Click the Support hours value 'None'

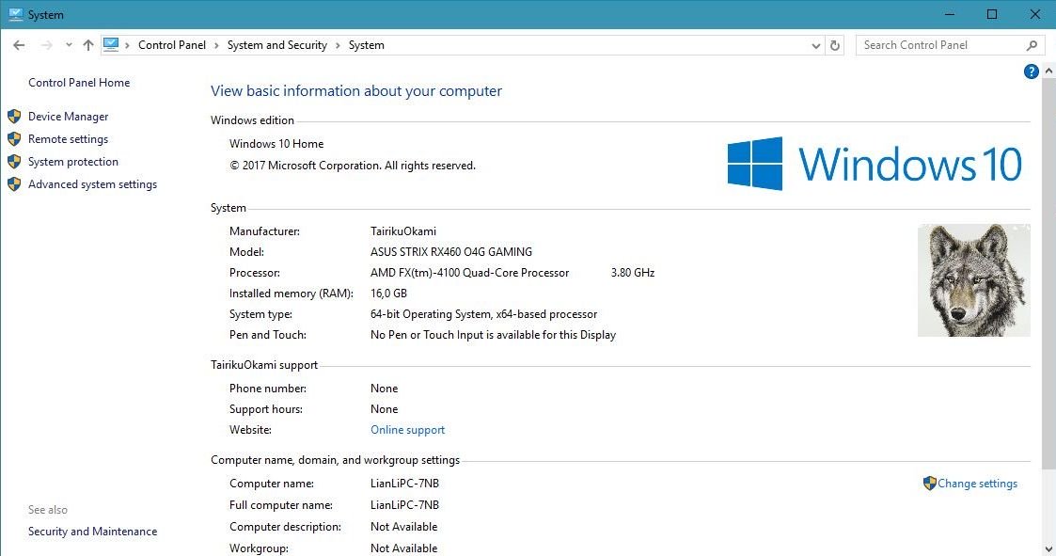pos(384,409)
